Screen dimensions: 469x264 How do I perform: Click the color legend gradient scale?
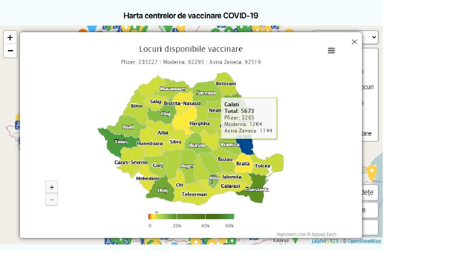[191, 216]
